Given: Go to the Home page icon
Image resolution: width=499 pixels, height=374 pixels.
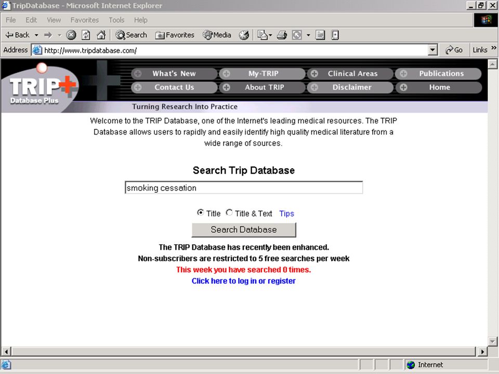Looking at the screenshot, I should 101,35.
